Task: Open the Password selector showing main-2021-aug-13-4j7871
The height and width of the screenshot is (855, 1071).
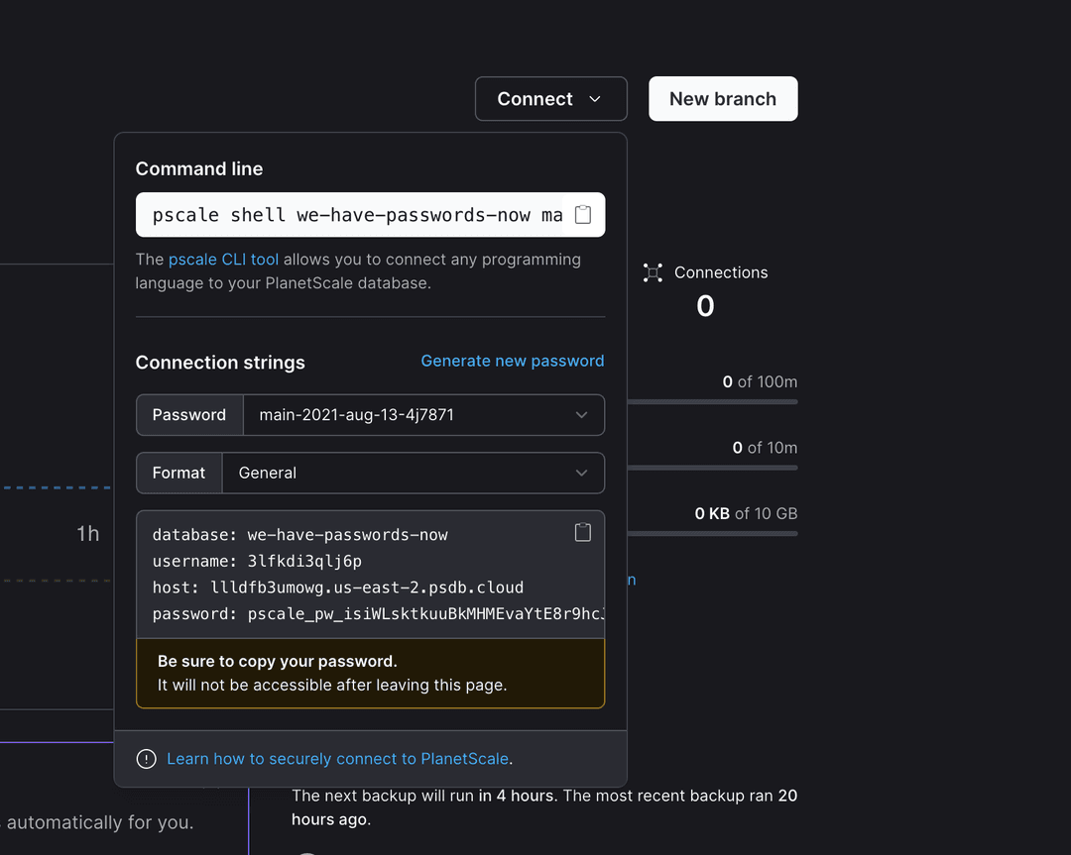Action: 422,415
